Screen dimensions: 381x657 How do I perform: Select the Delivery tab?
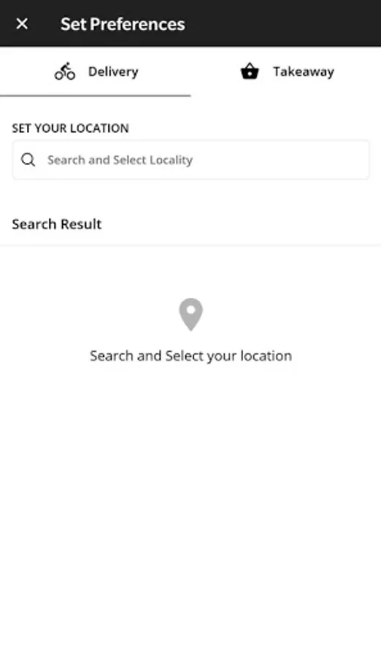(x=95, y=72)
